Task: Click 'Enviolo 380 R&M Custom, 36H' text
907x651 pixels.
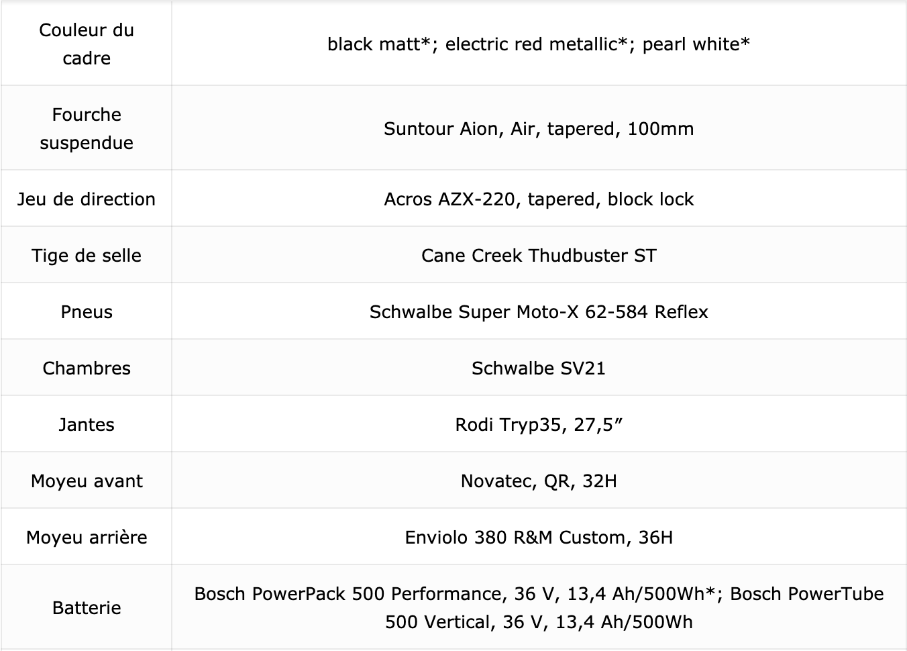Action: click(x=539, y=538)
